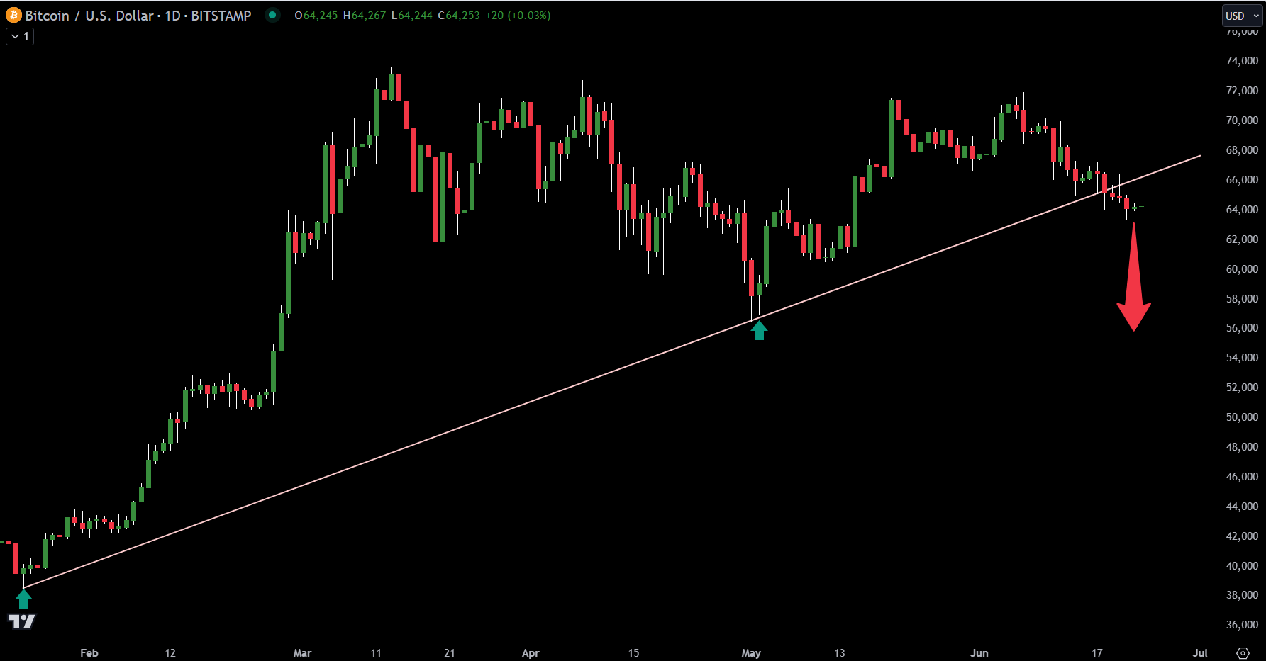
Task: Select the teal up arrow near May low
Action: [759, 329]
